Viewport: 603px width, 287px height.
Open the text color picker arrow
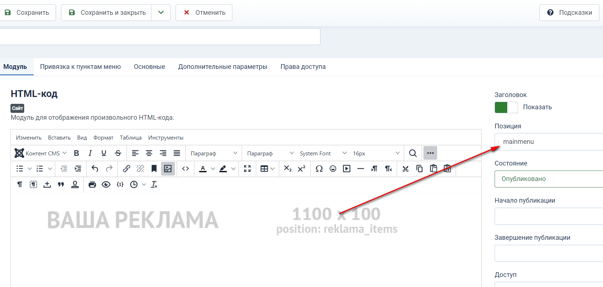coord(213,169)
